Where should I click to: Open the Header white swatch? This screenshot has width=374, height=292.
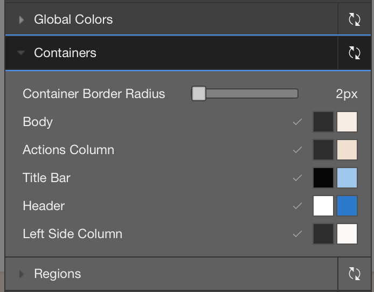(x=323, y=206)
